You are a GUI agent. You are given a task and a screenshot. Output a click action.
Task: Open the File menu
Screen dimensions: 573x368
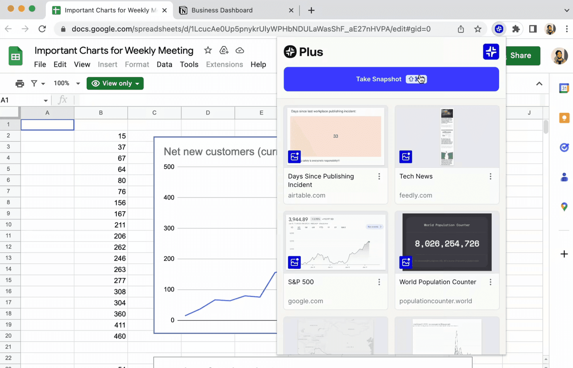click(x=40, y=64)
